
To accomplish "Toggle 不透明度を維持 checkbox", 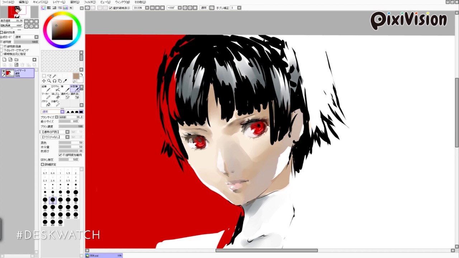I will coord(60,155).
